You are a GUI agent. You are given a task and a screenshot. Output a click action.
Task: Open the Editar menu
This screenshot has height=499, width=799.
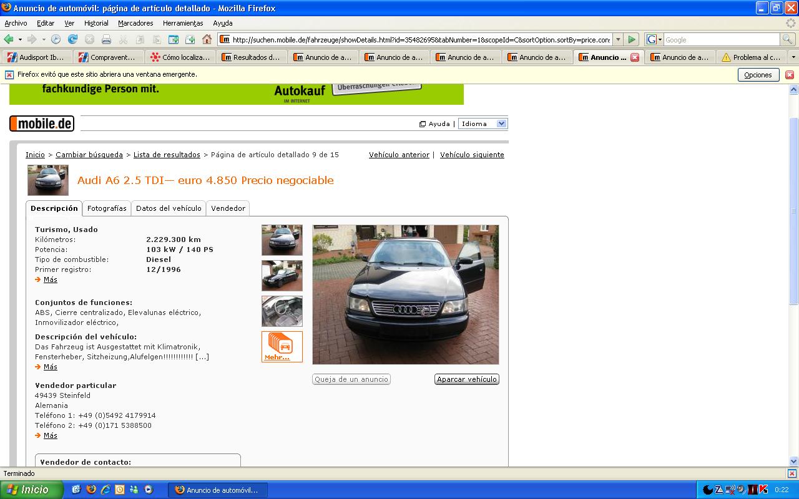coord(46,23)
